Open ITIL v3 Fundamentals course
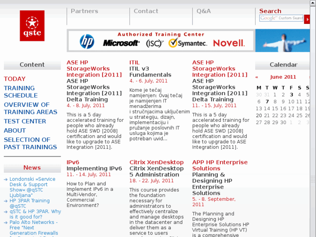Image resolution: width=316 pixels, height=237 pixels. (150, 72)
